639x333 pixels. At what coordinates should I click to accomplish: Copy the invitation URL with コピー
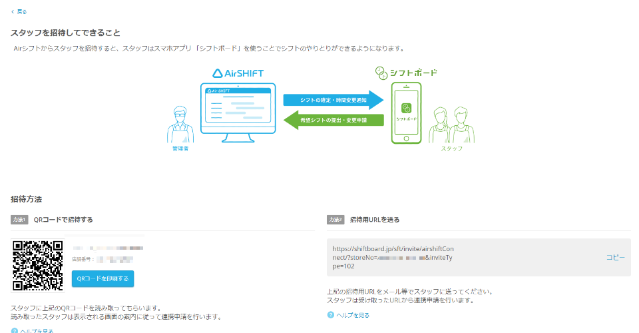click(x=615, y=257)
